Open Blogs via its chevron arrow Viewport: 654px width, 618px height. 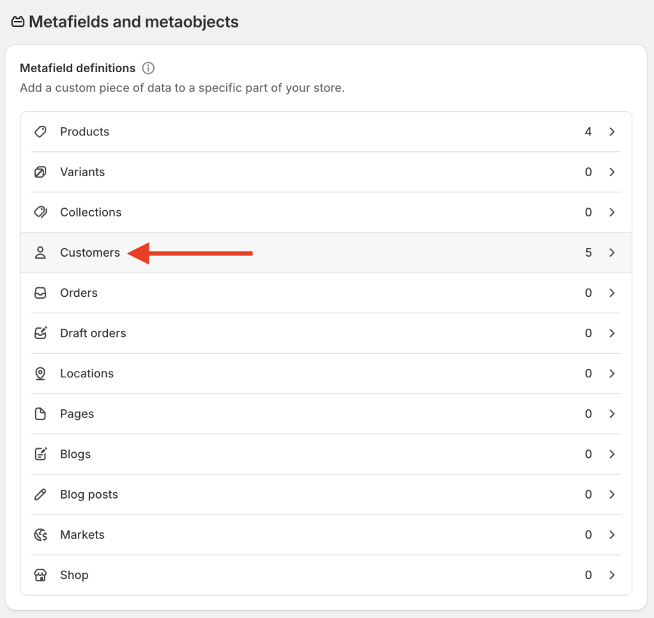click(612, 454)
